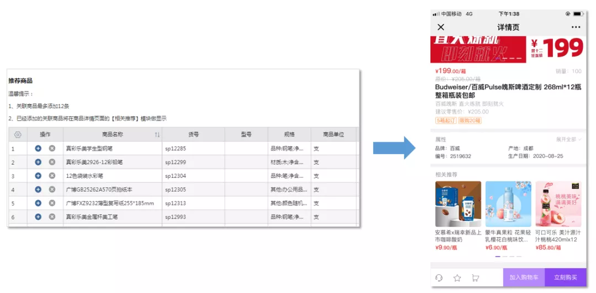
Task: Tap the ¥199 promotional banner image
Action: [x=509, y=50]
